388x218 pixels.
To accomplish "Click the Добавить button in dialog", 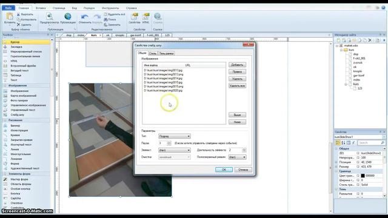I will point(237,65).
